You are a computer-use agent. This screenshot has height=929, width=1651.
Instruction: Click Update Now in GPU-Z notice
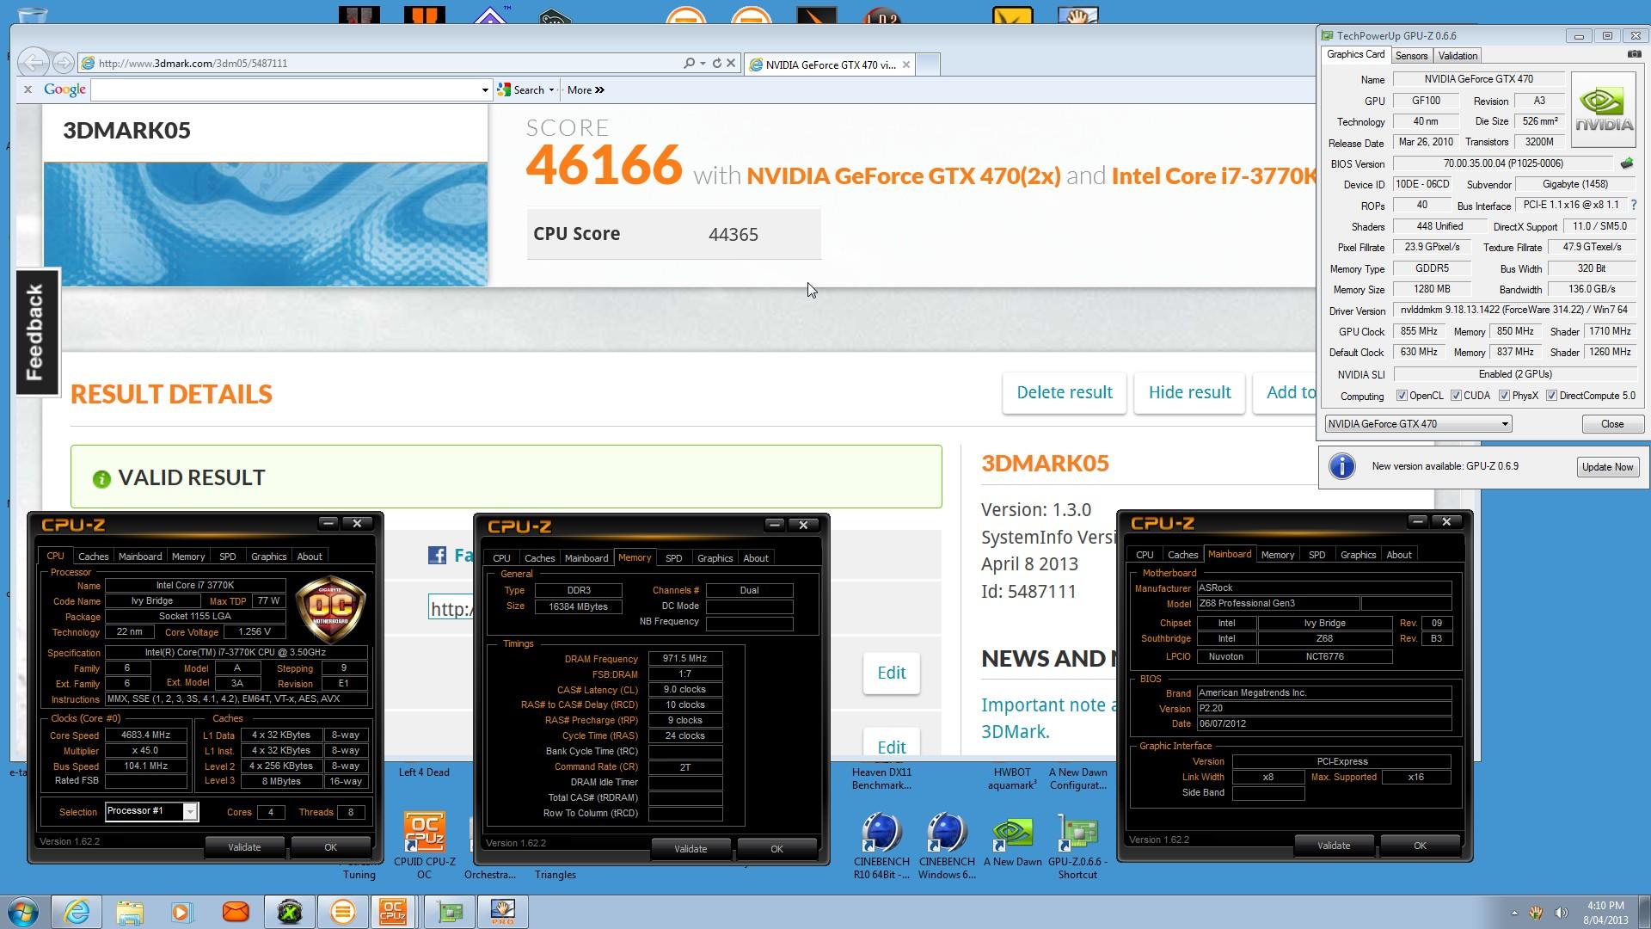[x=1607, y=467]
